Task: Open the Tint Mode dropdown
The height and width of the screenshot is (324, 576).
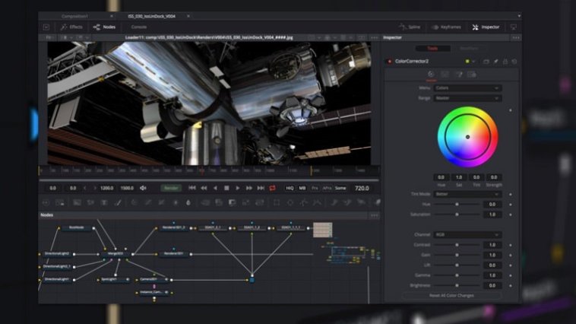Action: tap(467, 194)
